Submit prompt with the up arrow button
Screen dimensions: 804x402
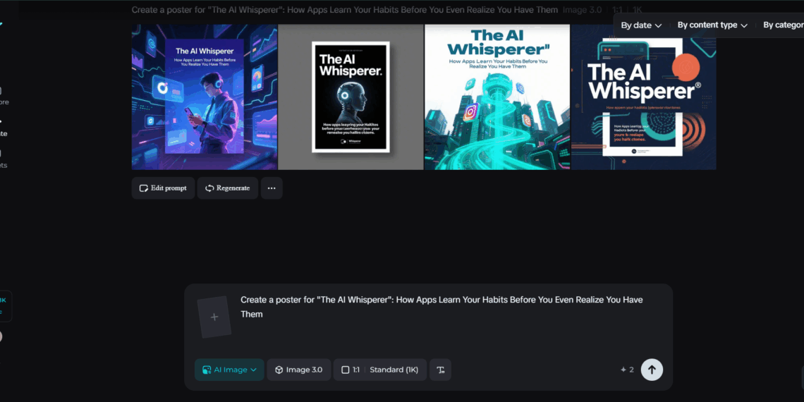click(652, 370)
